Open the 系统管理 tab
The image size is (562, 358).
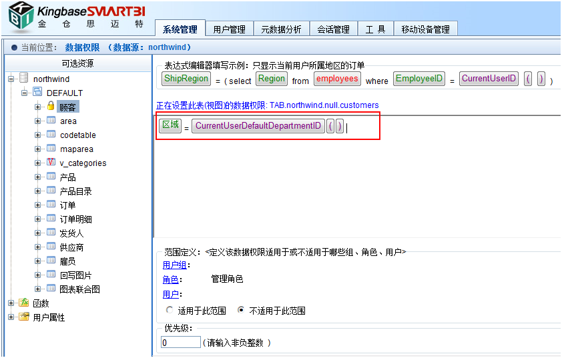pos(180,29)
